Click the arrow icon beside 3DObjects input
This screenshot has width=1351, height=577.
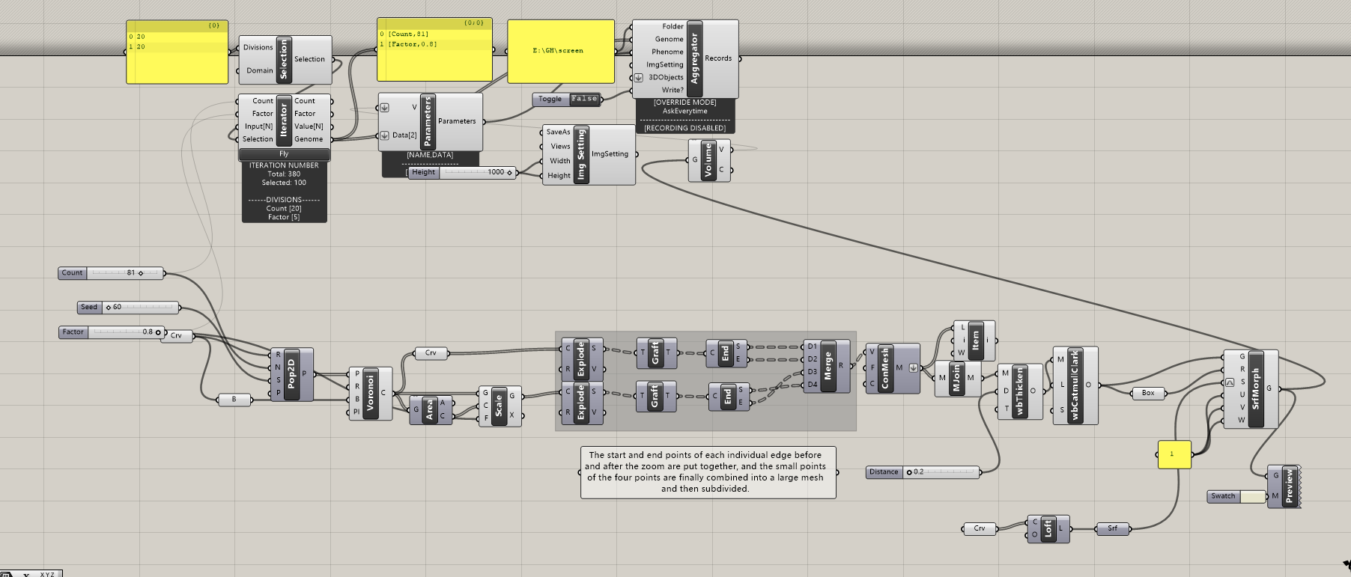(639, 78)
